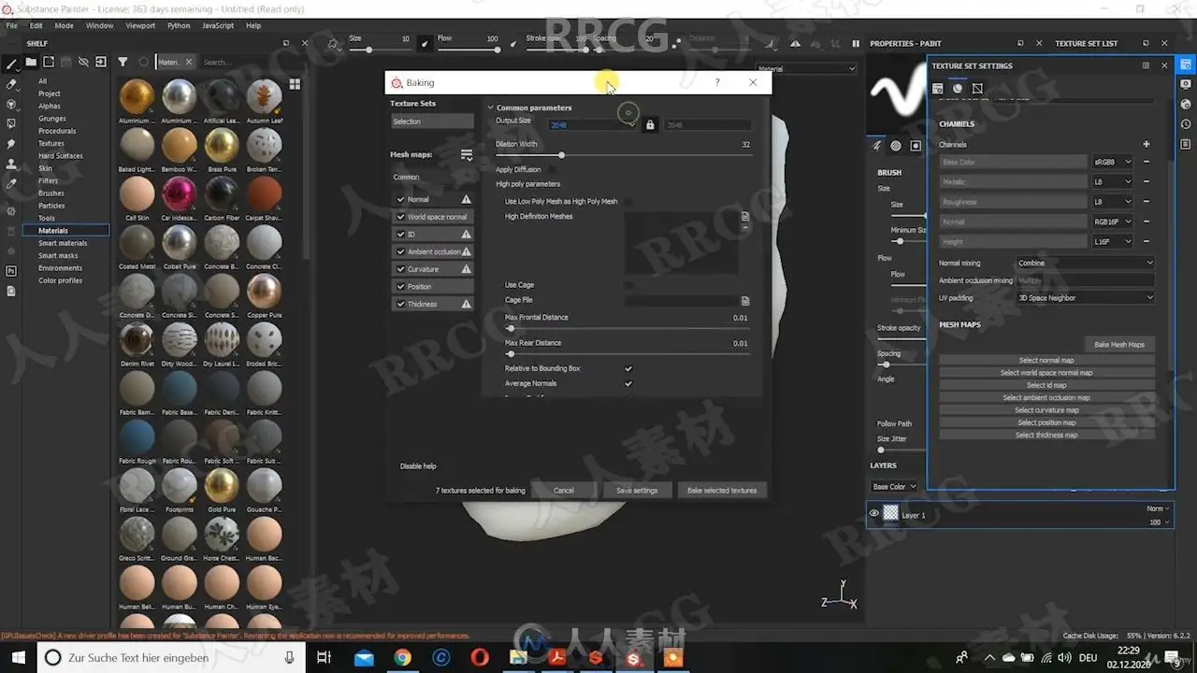Open the JavaScript menu
Screen dimensions: 1197x673
pyautogui.click(x=218, y=26)
